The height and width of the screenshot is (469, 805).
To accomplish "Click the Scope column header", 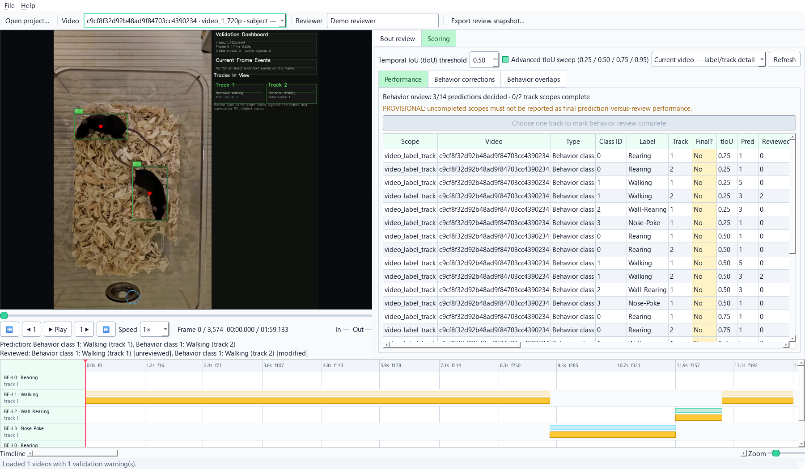I will pyautogui.click(x=410, y=141).
